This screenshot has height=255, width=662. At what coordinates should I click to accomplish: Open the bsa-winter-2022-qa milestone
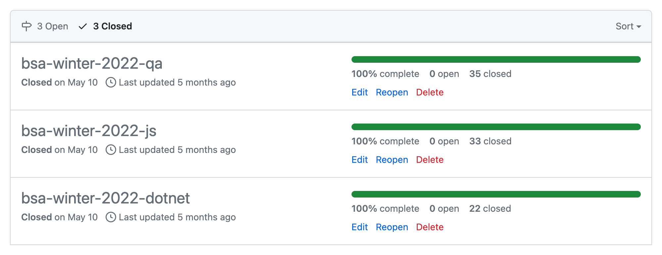pos(92,63)
